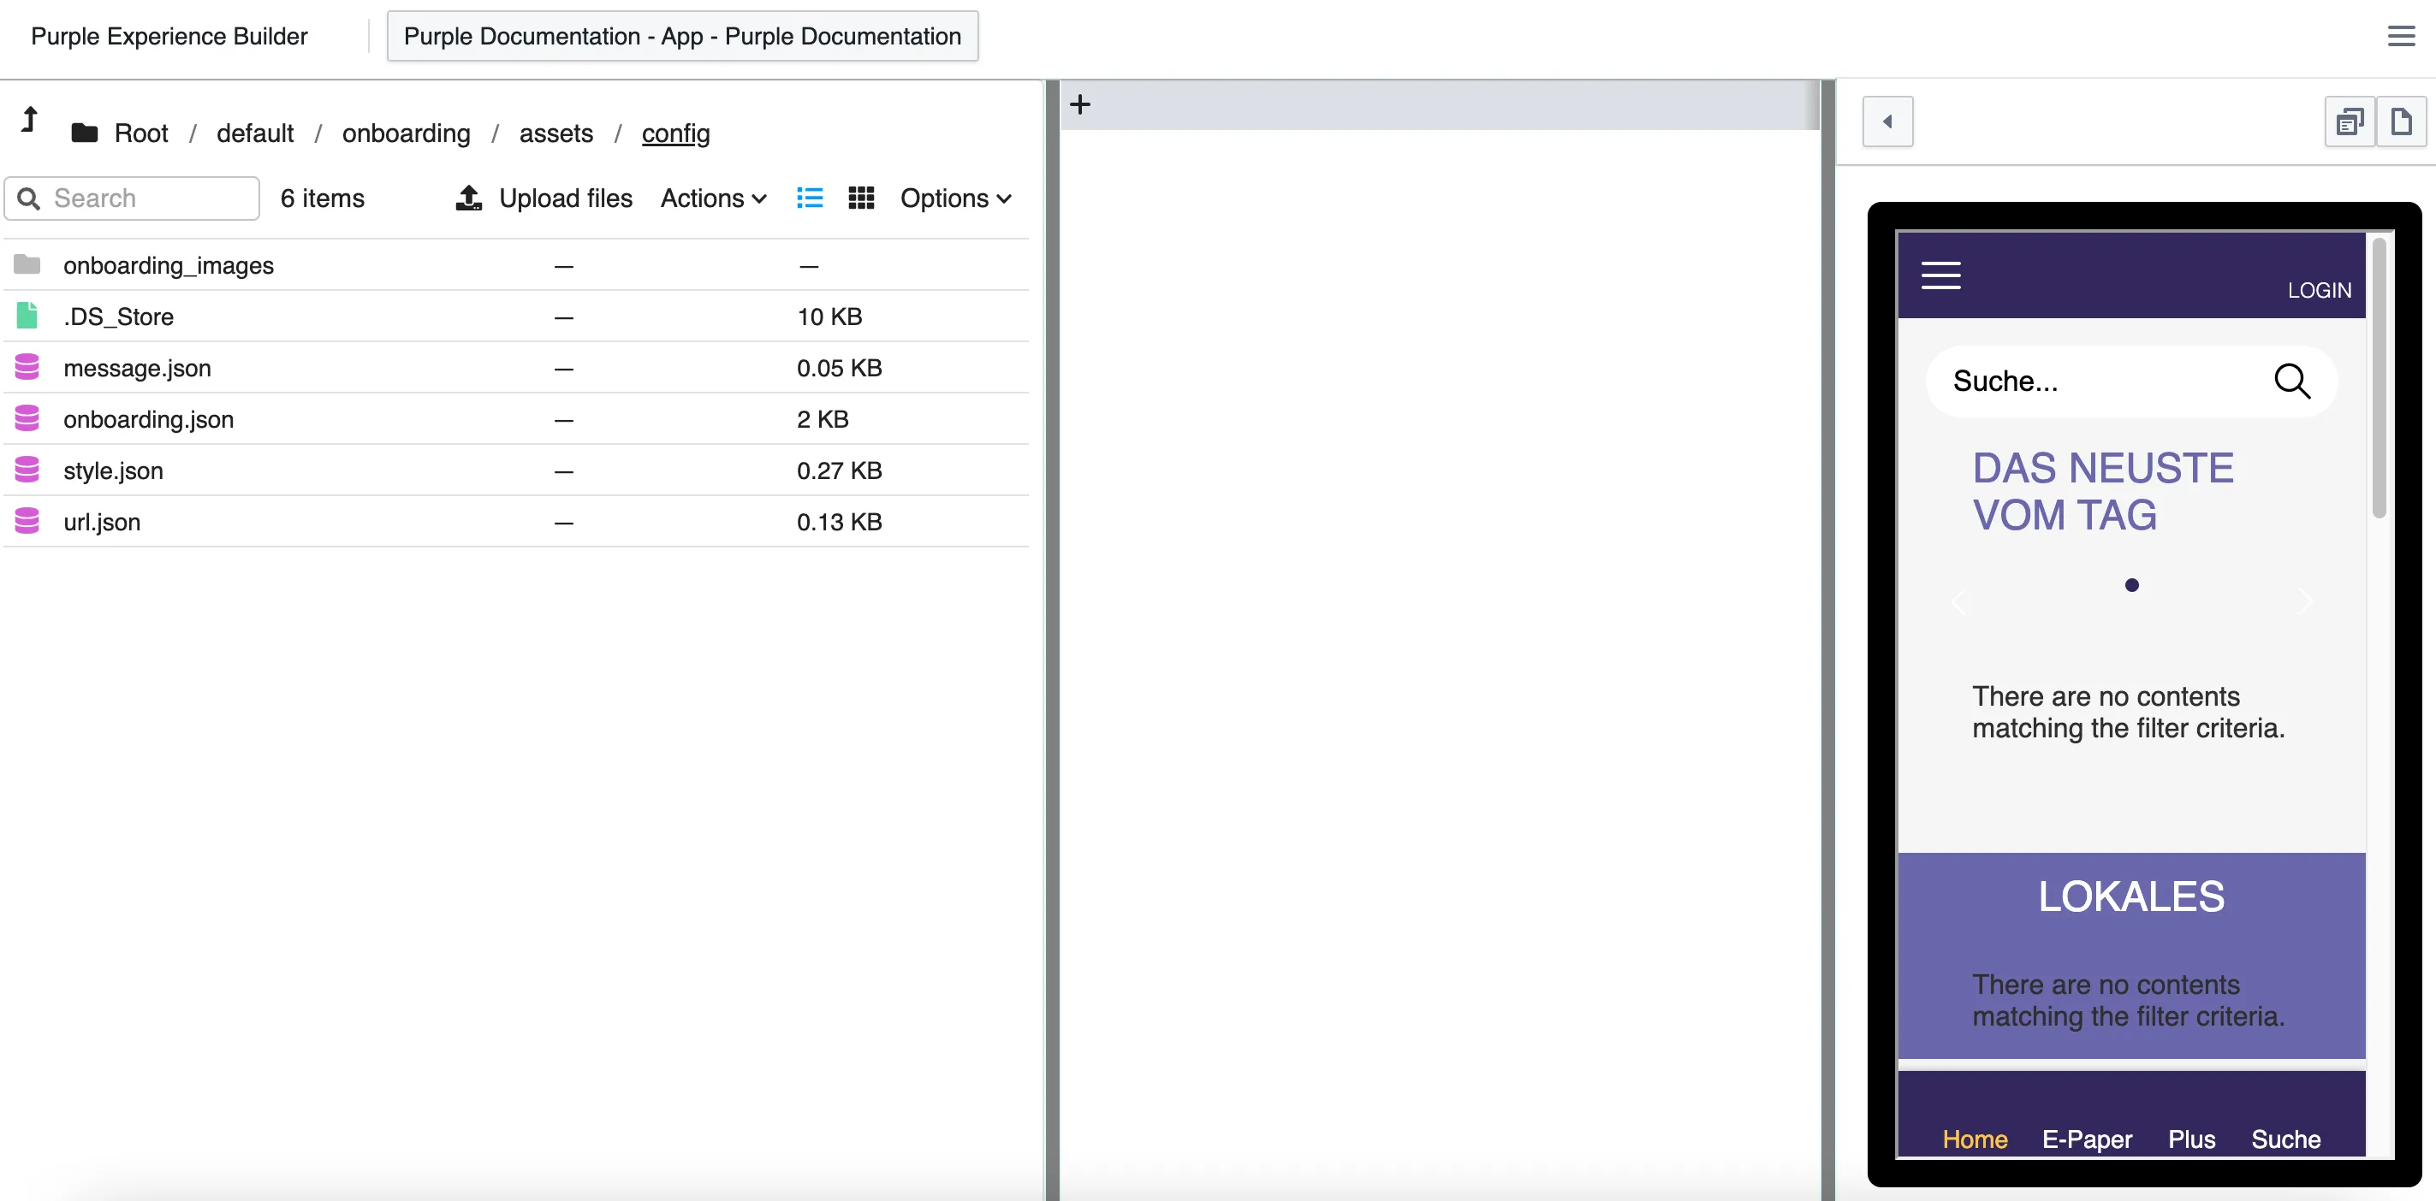
Task: Click carousel previous arrow in preview
Action: 1958,601
